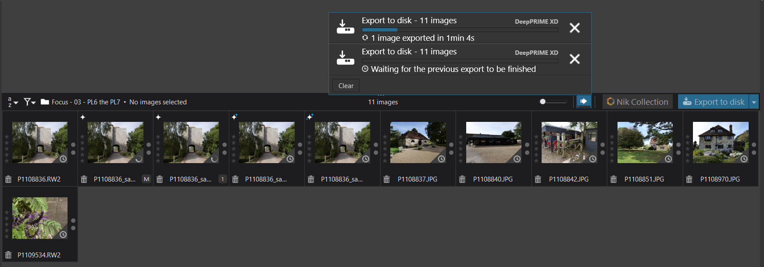Click the pending-export clock on P1108840.JPG thumbnail
This screenshot has width=764, height=267.
(517, 159)
